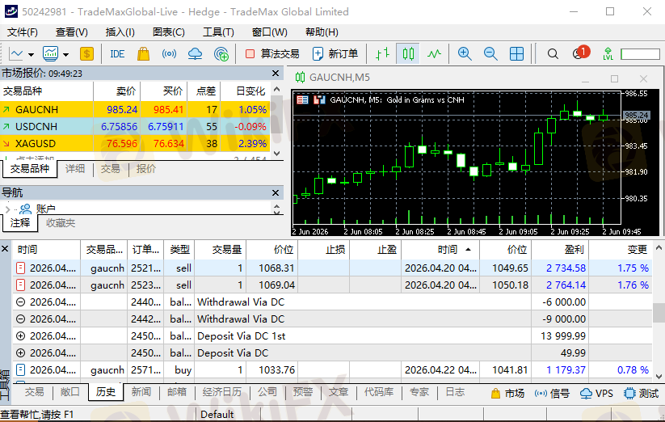The height and width of the screenshot is (422, 665).
Task: Close the toolbox panel
Action: click(x=5, y=248)
